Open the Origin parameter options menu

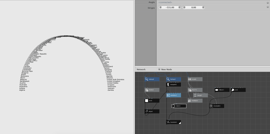(268, 7)
